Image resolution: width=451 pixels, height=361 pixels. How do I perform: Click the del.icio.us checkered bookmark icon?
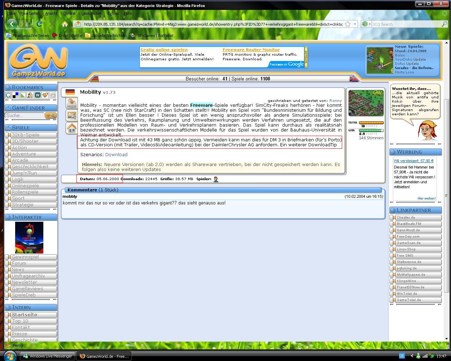[16, 95]
